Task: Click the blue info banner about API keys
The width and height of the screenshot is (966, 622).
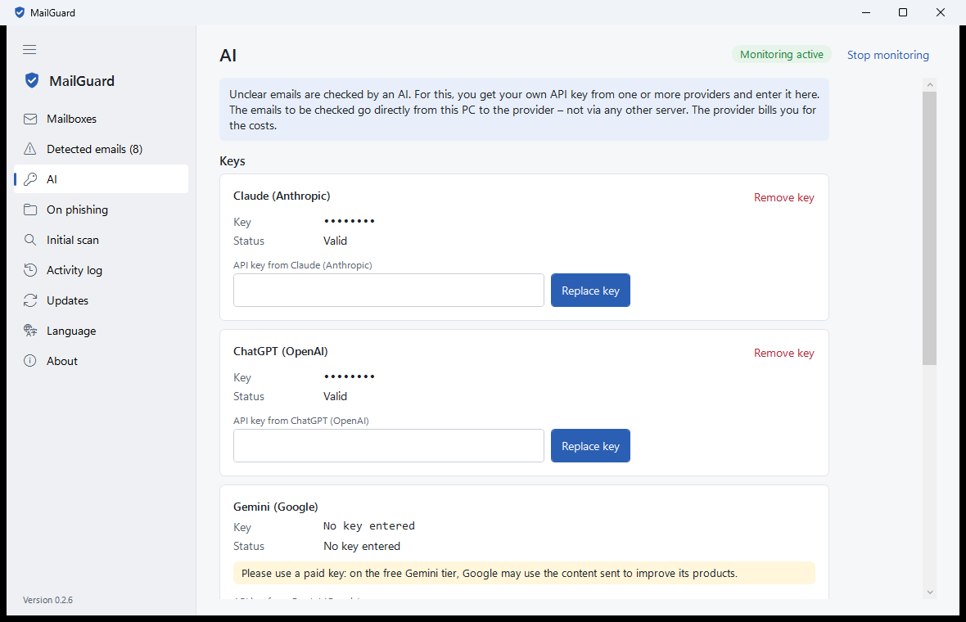Action: (x=524, y=110)
